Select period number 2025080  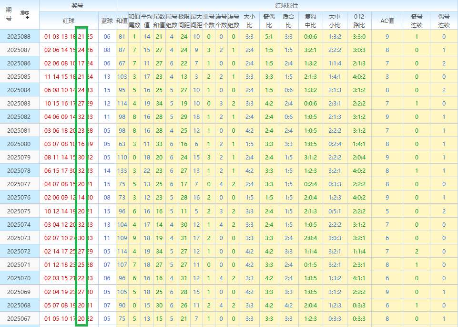(19, 144)
